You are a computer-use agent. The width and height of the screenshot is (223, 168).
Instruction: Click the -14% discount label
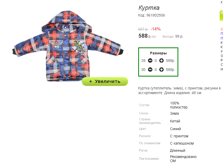[156, 29]
